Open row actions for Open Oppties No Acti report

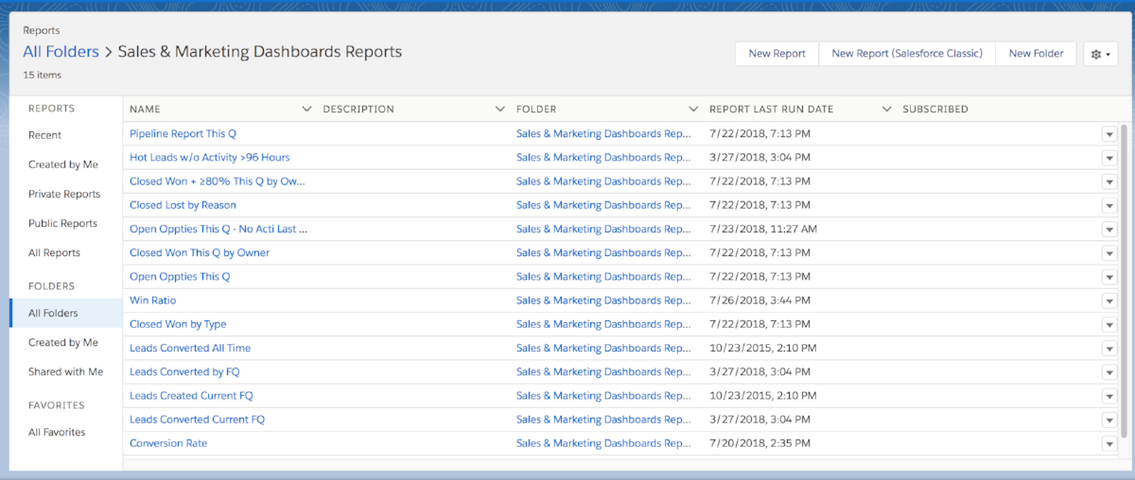pos(1109,230)
